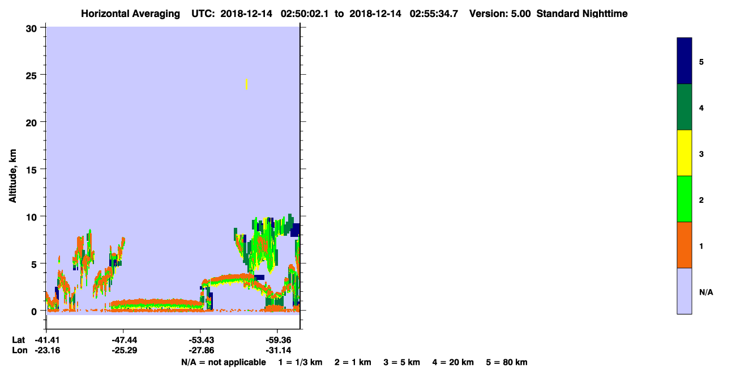The width and height of the screenshot is (736, 378).
Task: Click the -27.86 longitude label
Action: tap(200, 351)
